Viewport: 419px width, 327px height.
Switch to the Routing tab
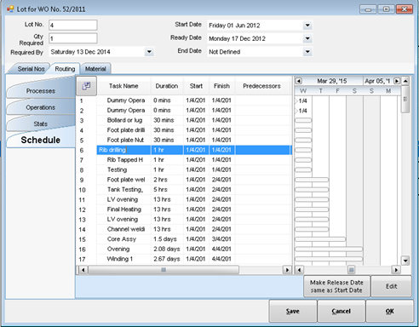click(x=65, y=69)
